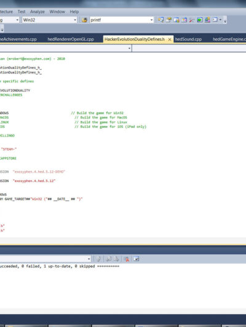Open the solution configuration dropdown arrow
Image resolution: width=246 pixels, height=327 pixels.
pos(17,20)
